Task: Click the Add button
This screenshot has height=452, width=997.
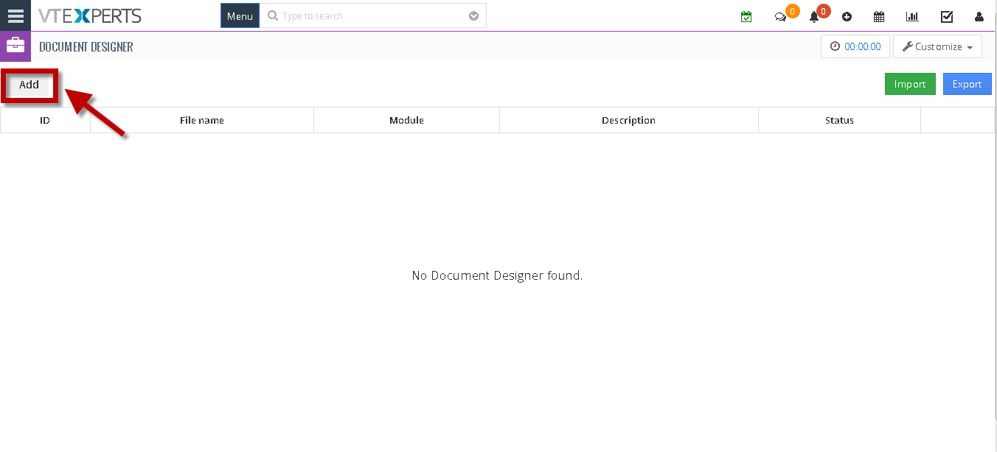Action: pyautogui.click(x=29, y=85)
